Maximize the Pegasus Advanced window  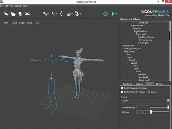(163, 1)
